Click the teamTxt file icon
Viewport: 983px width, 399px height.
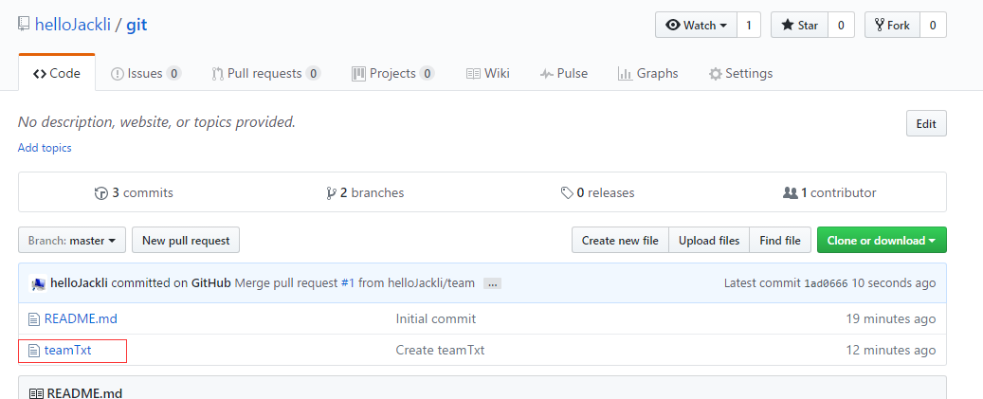[x=34, y=350]
